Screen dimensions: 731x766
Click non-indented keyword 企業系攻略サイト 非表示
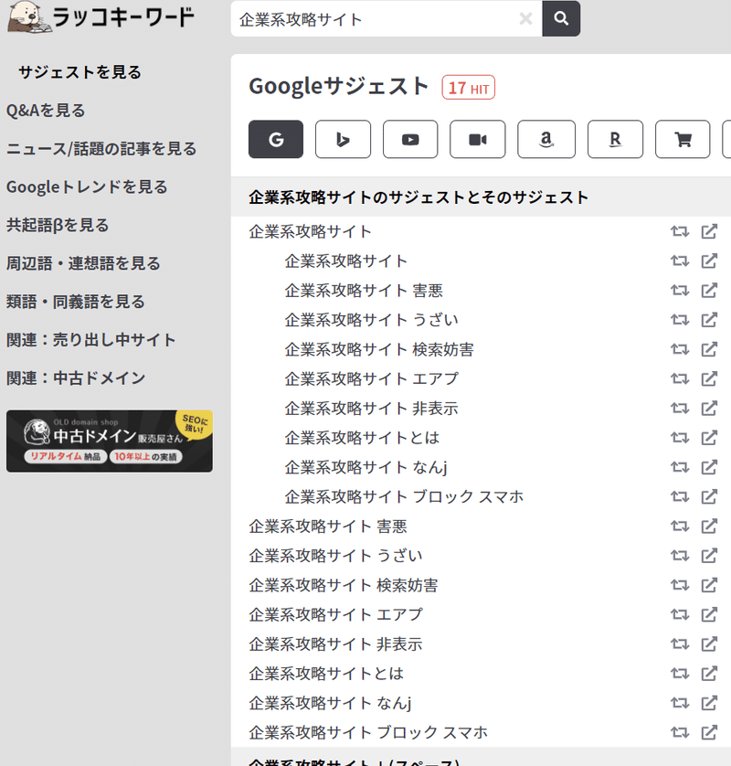pos(336,644)
